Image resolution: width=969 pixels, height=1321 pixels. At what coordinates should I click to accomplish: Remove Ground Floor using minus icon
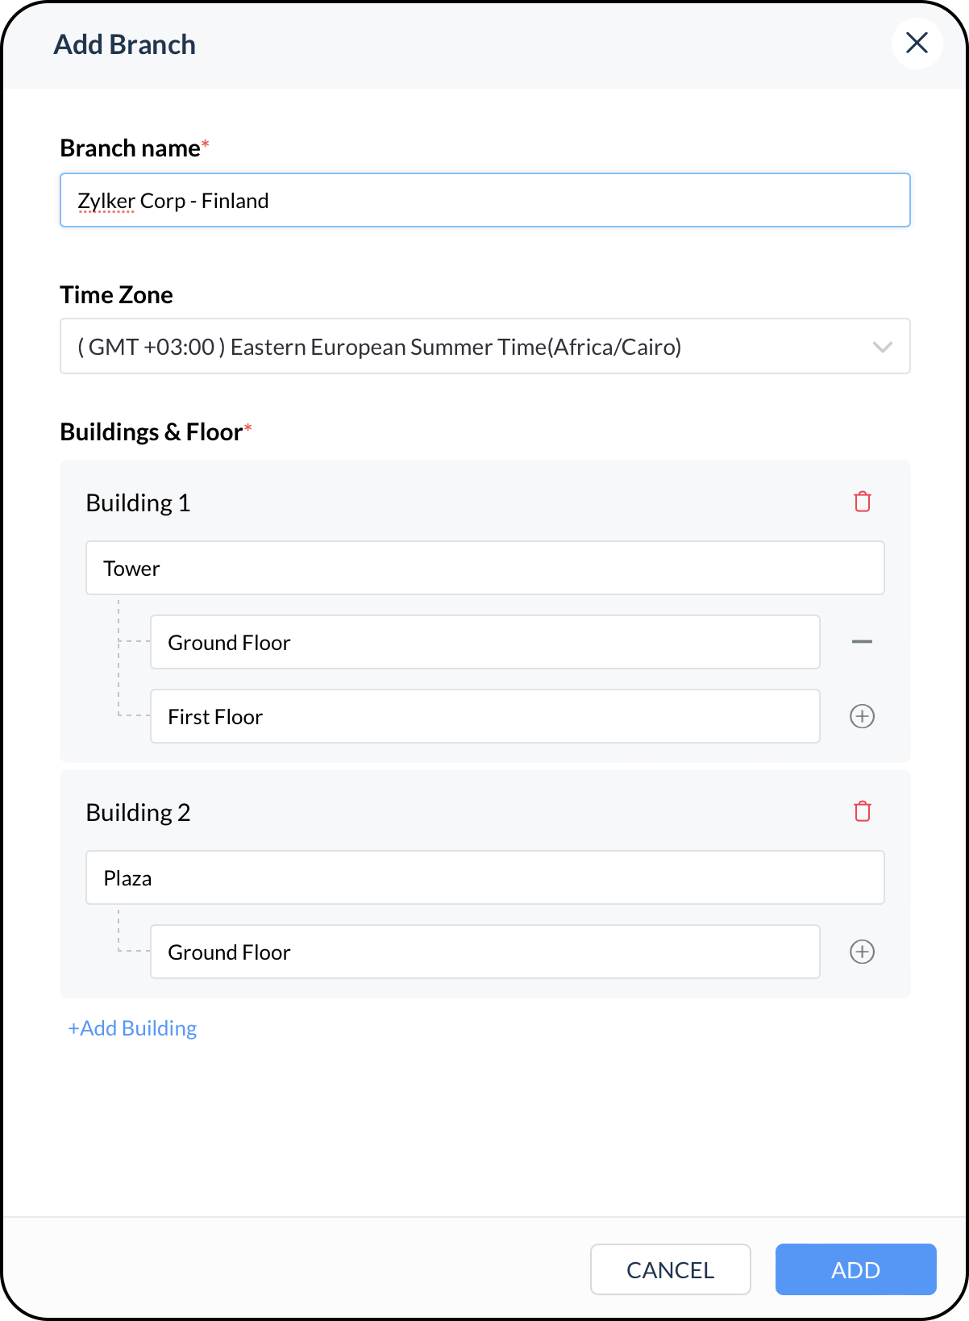coord(862,642)
